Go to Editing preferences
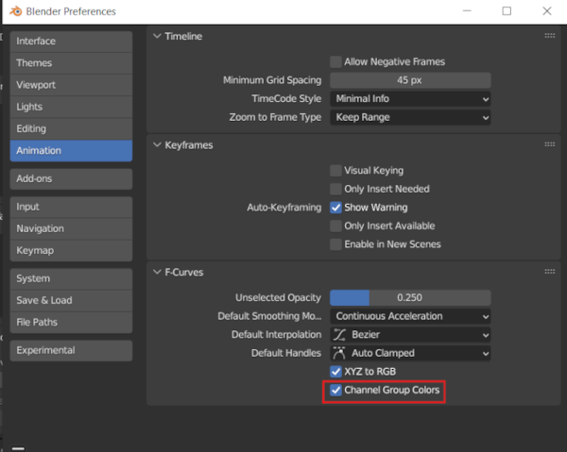The image size is (567, 452). 71,129
